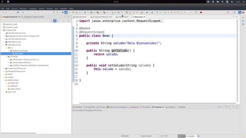
Task: Click the green Run toolbar button
Action: point(91,12)
